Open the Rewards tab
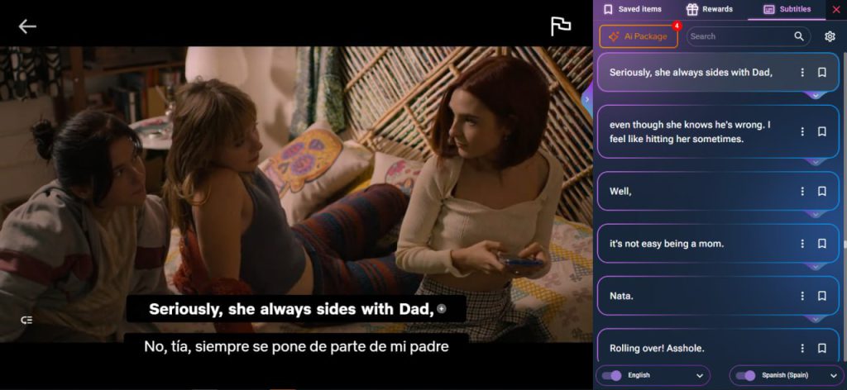This screenshot has height=390, width=847. [x=709, y=9]
